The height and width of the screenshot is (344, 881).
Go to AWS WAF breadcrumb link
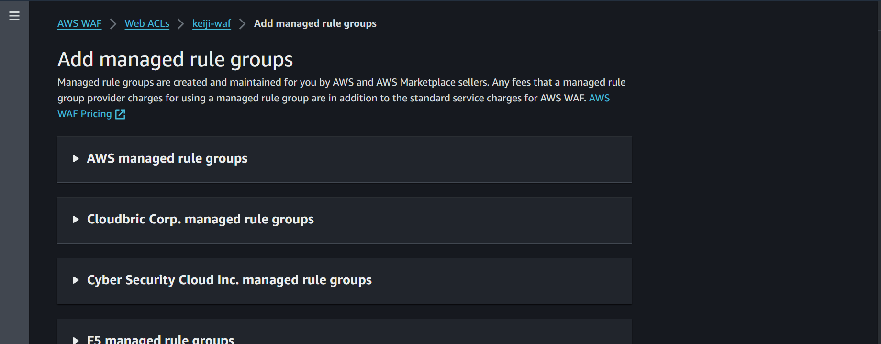79,23
